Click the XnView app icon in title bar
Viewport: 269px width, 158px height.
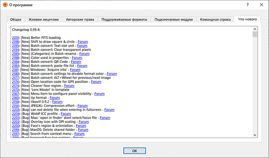tap(5, 5)
